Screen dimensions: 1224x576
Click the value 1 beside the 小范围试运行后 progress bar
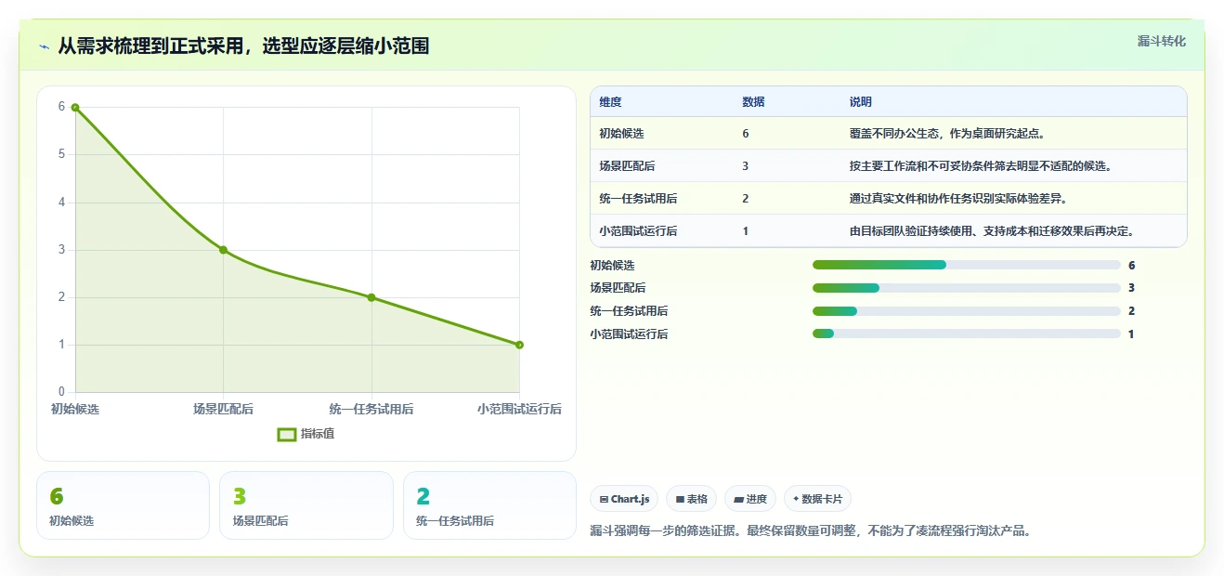[x=1131, y=334]
